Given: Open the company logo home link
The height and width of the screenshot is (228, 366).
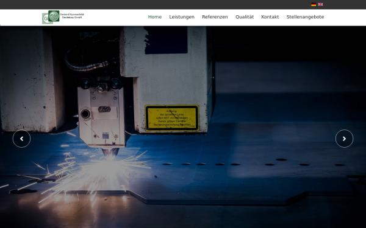Looking at the screenshot, I should tap(63, 17).
